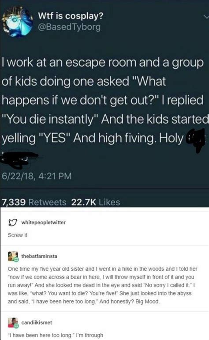Visit the @BasedTyborg handle

click(x=69, y=27)
